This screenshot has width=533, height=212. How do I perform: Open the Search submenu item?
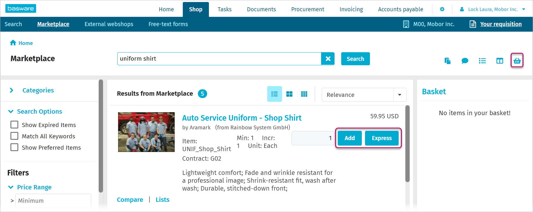coord(13,24)
